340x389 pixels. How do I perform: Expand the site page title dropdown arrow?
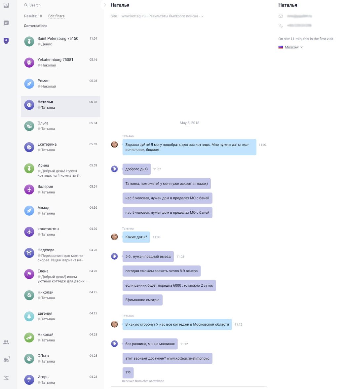202,17
